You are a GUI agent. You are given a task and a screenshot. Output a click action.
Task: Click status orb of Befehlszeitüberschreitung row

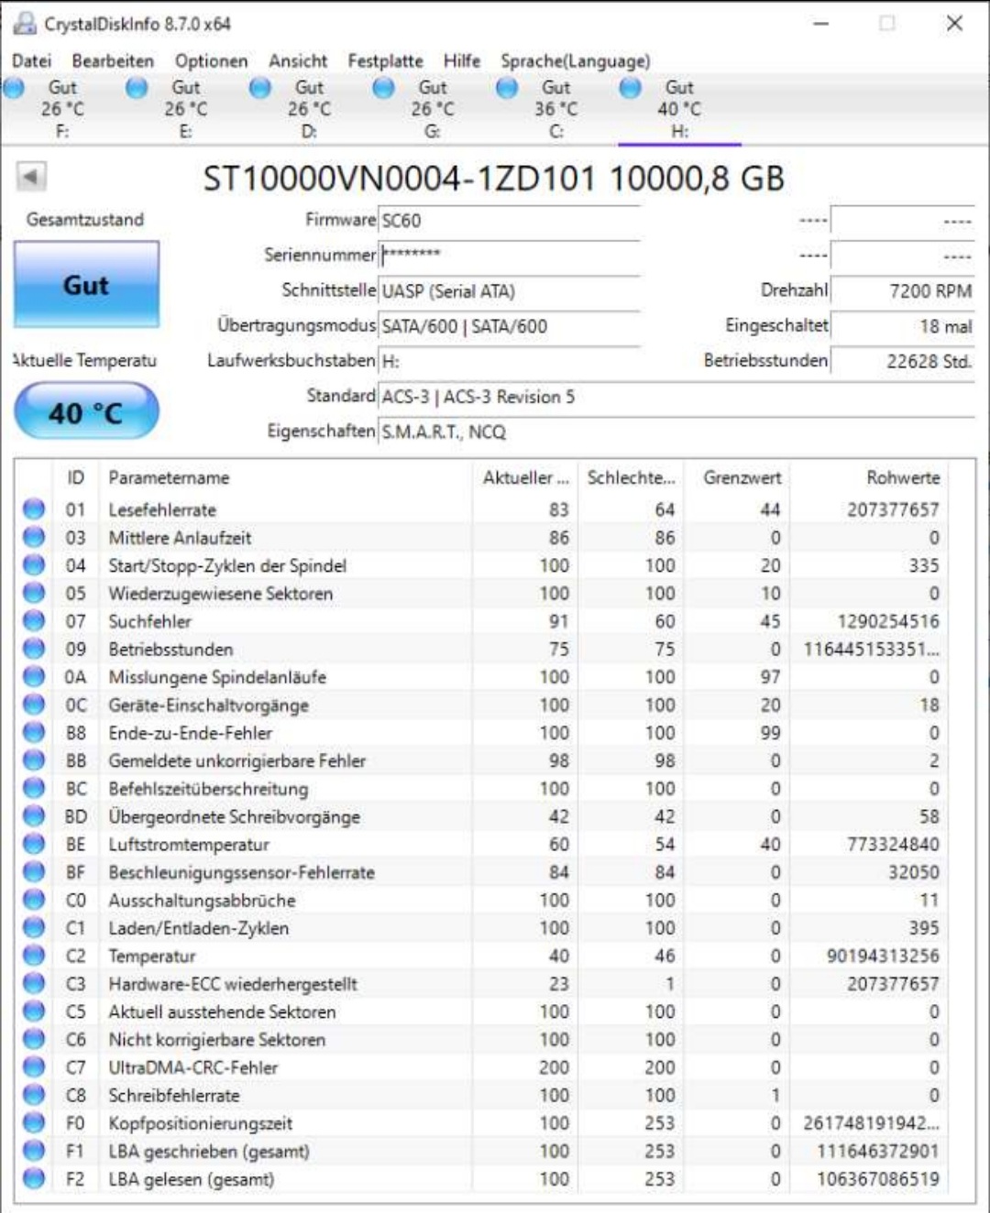[x=34, y=788]
